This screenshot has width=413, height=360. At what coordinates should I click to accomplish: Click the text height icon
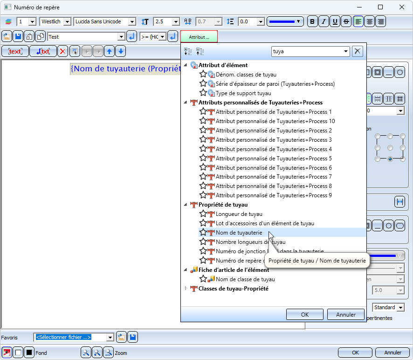pyautogui.click(x=145, y=21)
